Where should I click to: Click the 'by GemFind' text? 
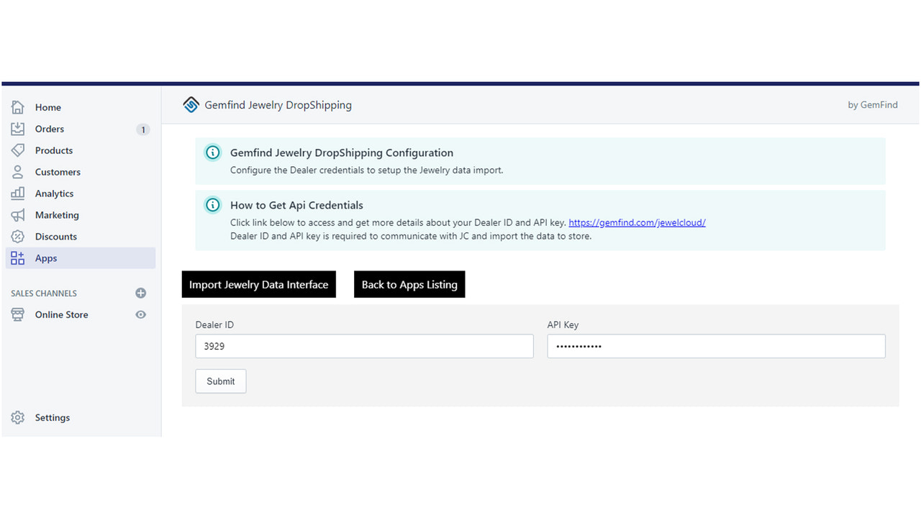873,105
